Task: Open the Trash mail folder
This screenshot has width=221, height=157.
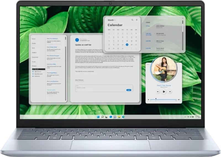Action: (x=34, y=62)
